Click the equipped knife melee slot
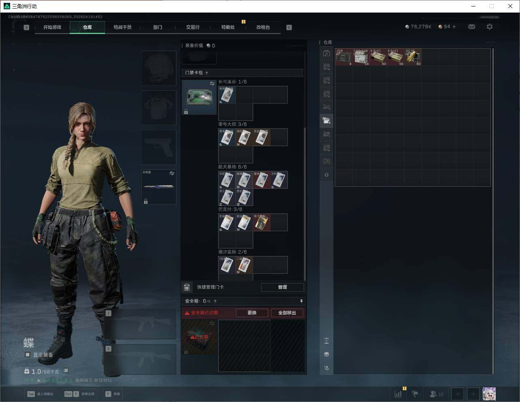The image size is (520, 402). (159, 187)
